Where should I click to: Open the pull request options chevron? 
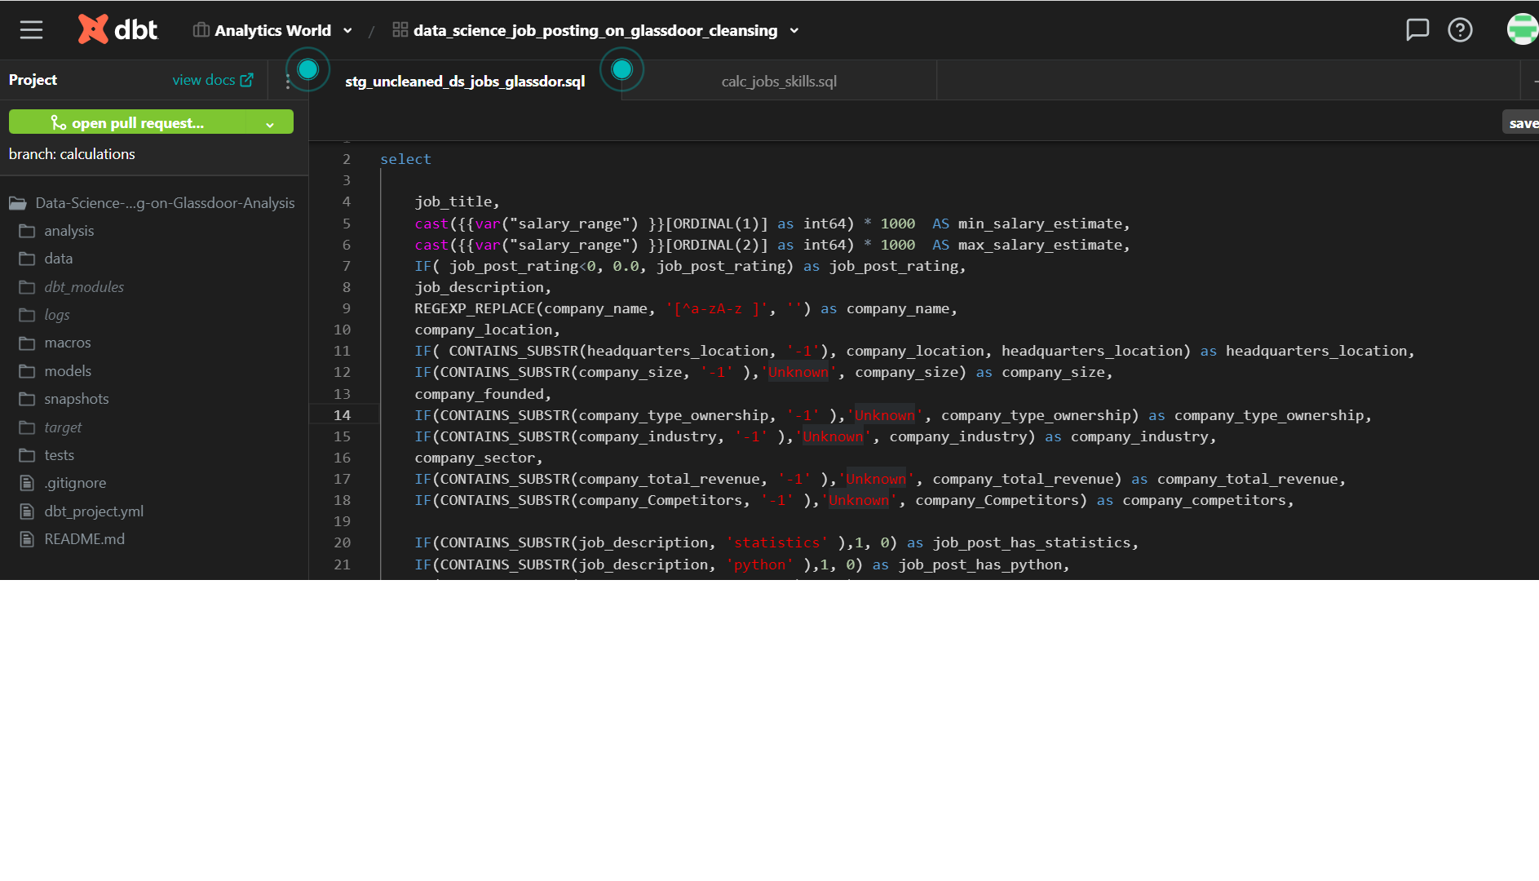point(269,124)
